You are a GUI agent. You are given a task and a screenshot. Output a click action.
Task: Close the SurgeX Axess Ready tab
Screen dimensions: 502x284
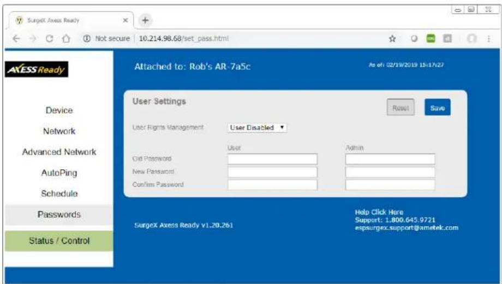(x=125, y=20)
